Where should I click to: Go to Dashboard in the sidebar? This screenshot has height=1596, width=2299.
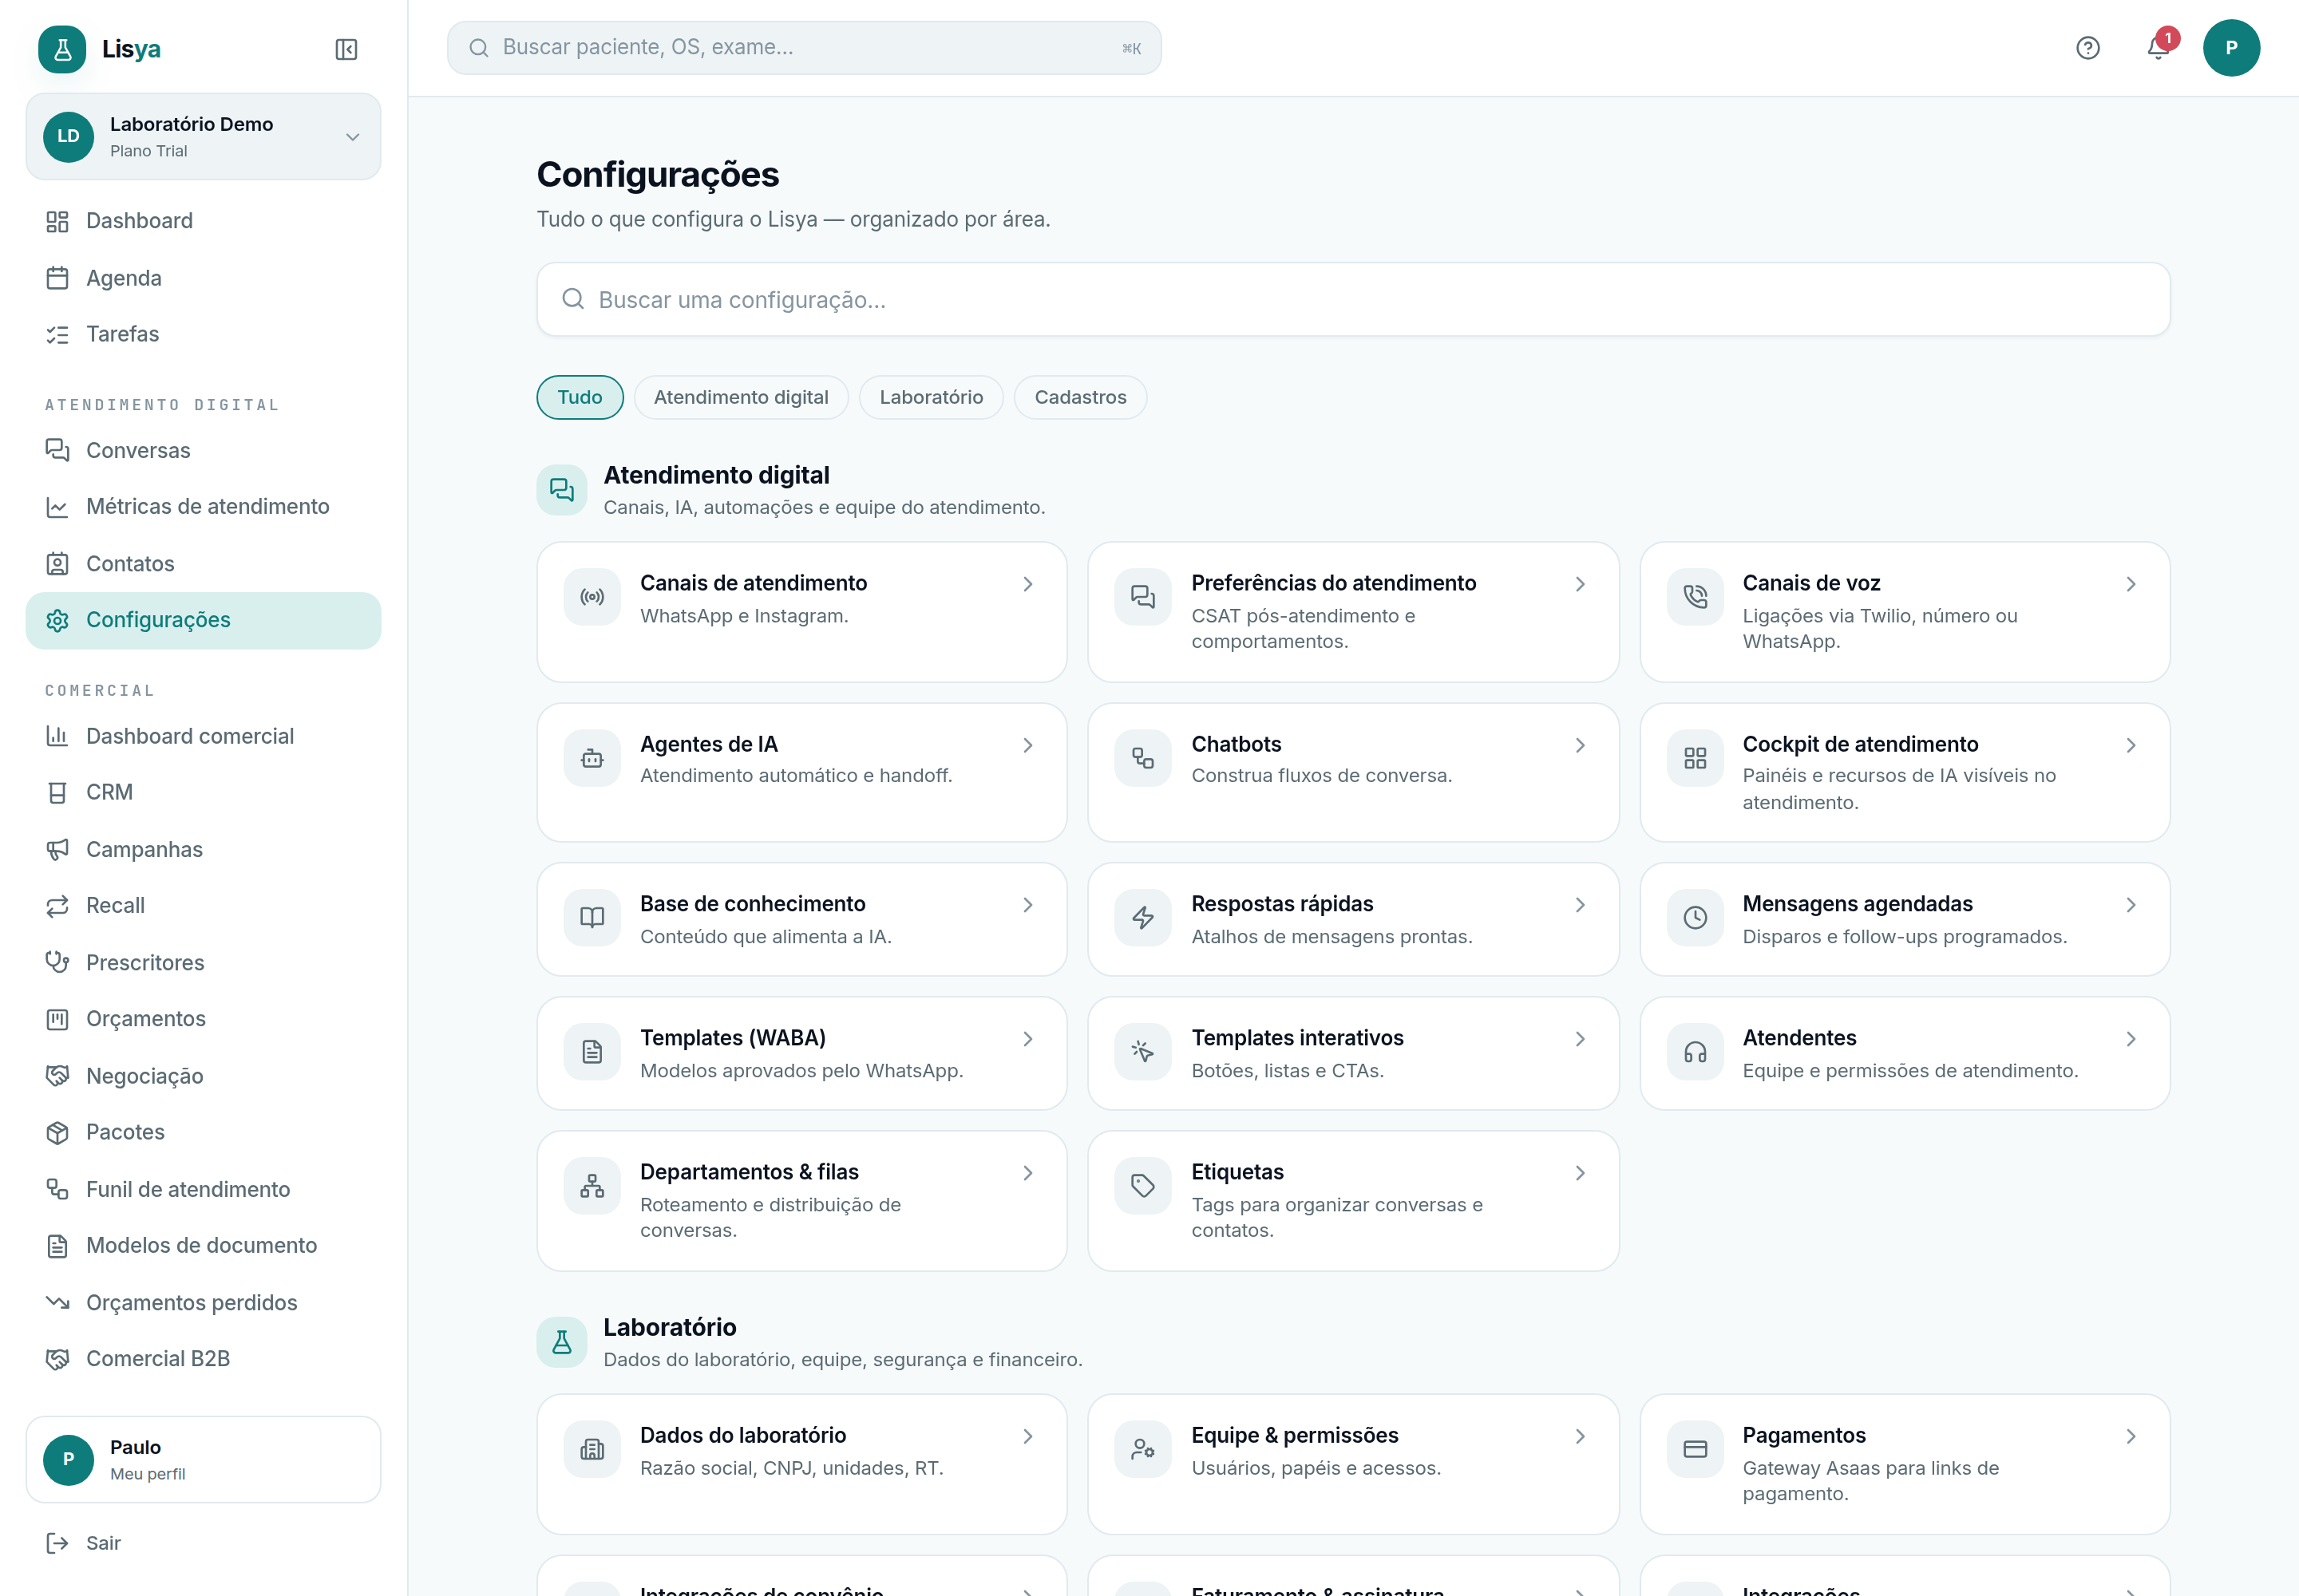(x=203, y=221)
